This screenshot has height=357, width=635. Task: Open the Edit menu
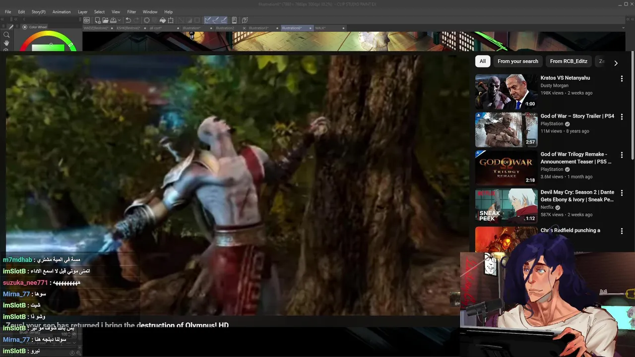click(x=21, y=12)
